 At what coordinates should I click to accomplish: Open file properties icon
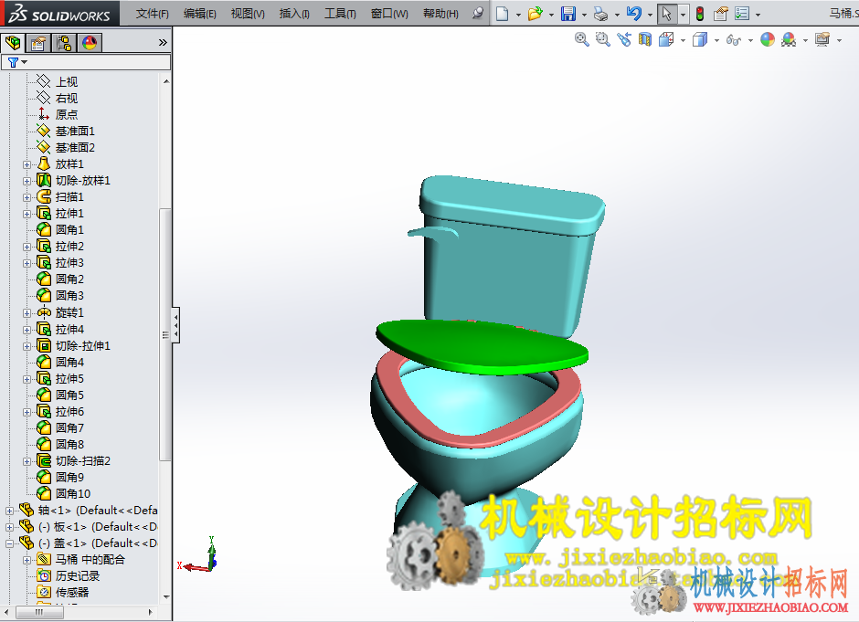721,14
